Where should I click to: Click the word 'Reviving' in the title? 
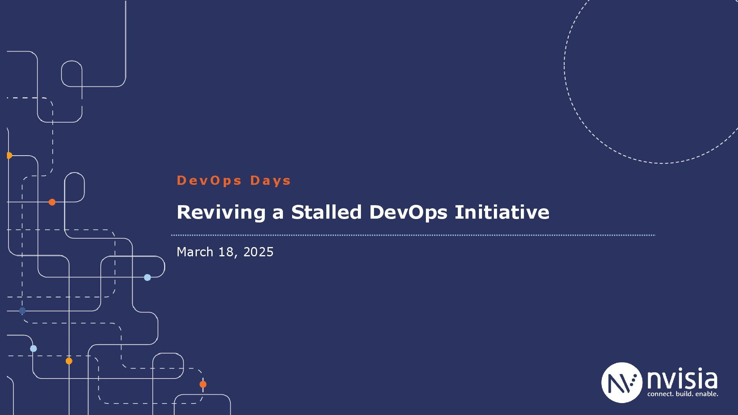click(221, 212)
